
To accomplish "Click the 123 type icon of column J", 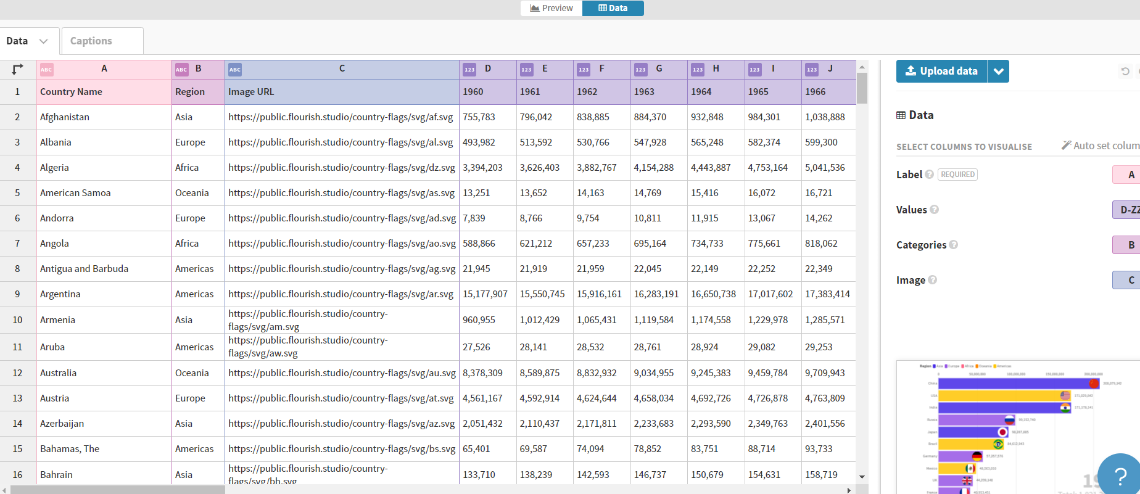I will pos(812,70).
